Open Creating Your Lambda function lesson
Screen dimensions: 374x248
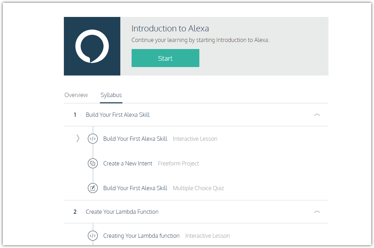tap(141, 236)
